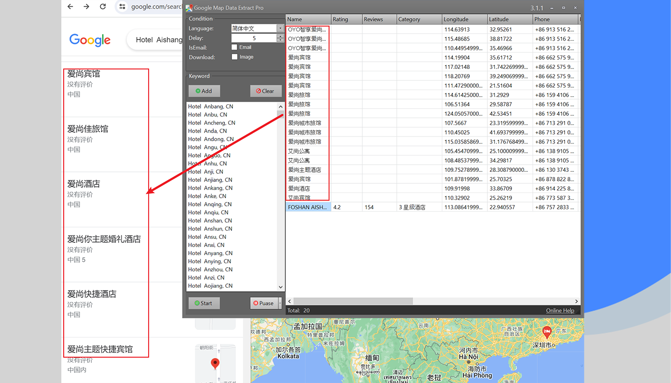Click latitude cell 38.81722
Viewport: 671px width, 383px height.
[510, 39]
